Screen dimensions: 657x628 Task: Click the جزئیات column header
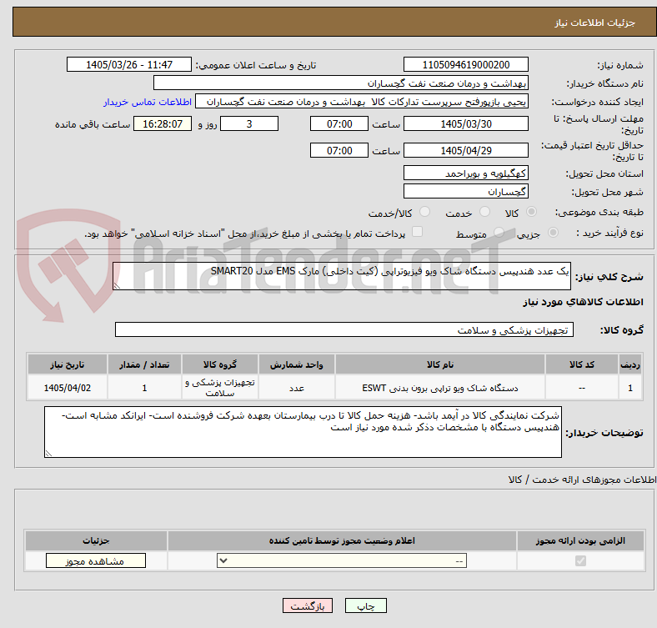click(x=96, y=541)
